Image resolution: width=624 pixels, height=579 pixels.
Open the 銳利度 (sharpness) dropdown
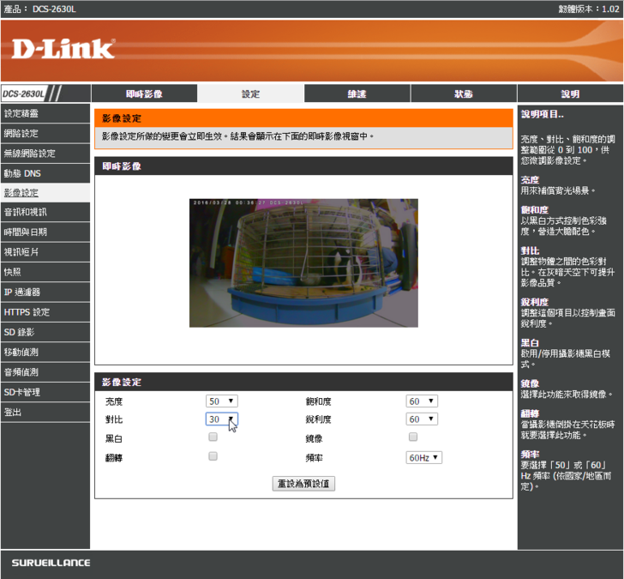[x=421, y=419]
